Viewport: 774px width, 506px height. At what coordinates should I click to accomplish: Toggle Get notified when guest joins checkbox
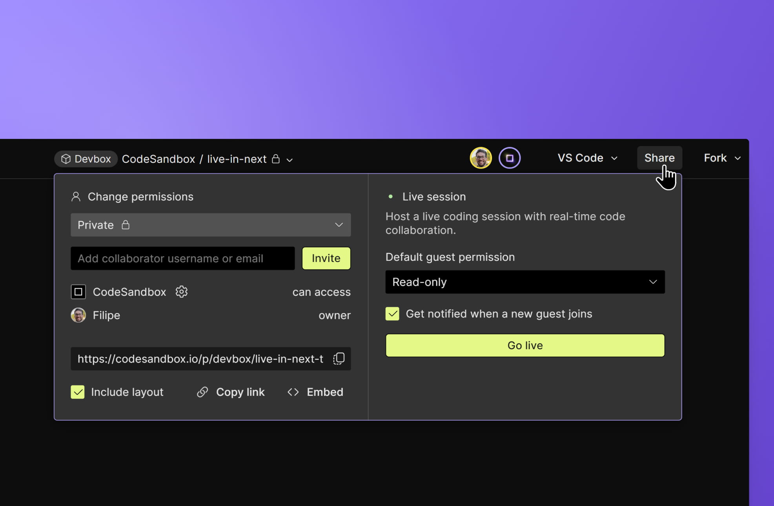click(x=392, y=314)
